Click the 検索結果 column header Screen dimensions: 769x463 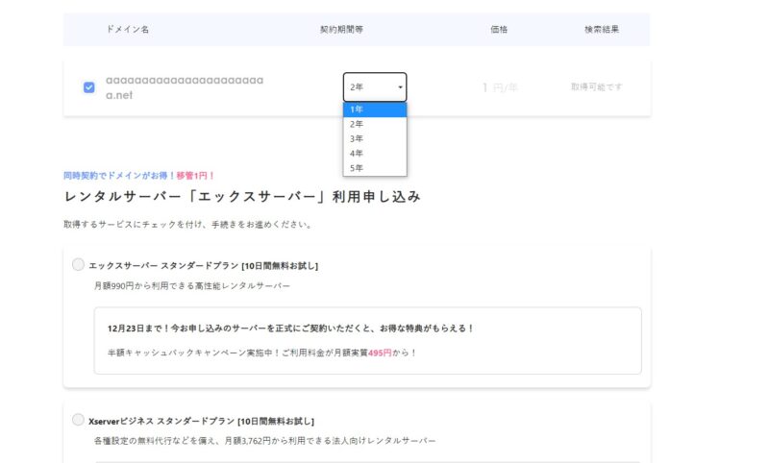pos(602,30)
